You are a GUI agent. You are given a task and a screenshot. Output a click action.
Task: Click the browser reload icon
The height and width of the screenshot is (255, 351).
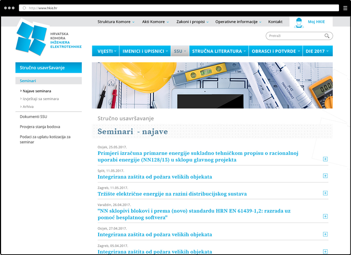coord(24,8)
